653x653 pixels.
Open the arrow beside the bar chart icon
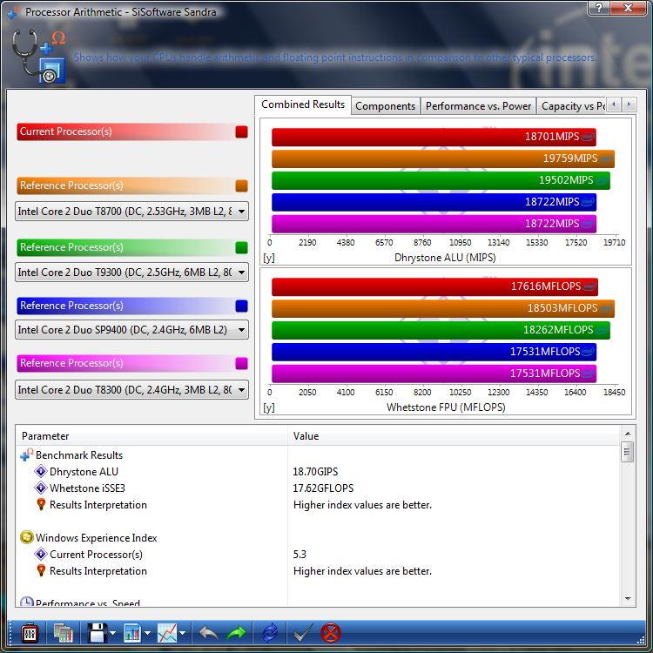click(147, 634)
